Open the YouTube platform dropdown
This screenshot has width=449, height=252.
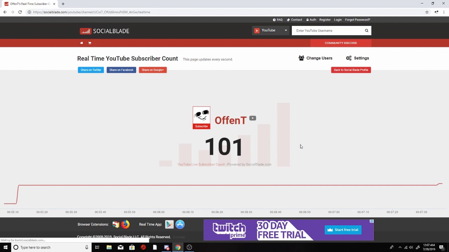[270, 30]
